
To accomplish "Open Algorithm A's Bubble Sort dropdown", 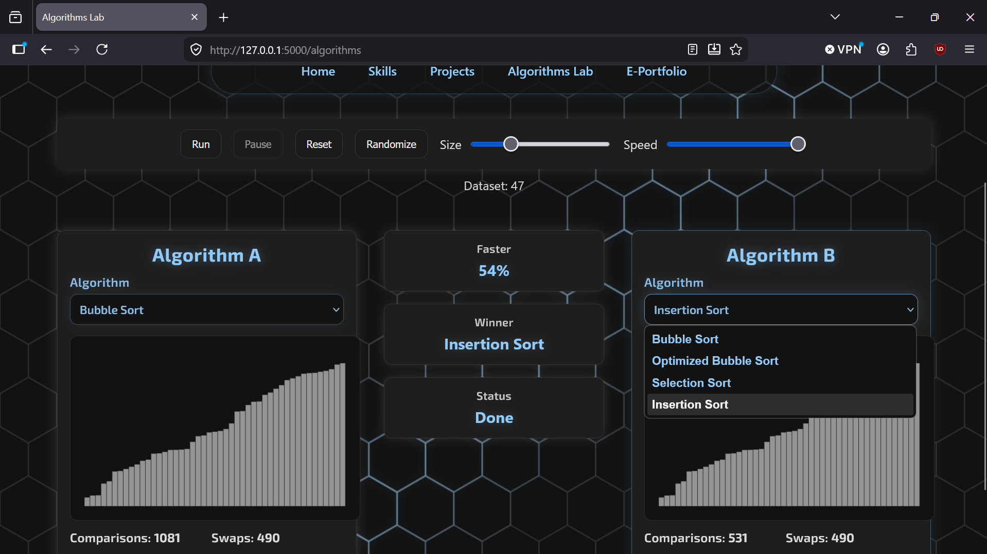I will [x=207, y=309].
